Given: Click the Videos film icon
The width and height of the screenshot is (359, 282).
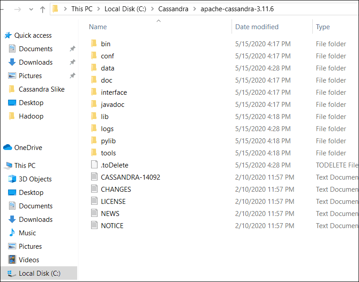Looking at the screenshot, I should pyautogui.click(x=12, y=260).
